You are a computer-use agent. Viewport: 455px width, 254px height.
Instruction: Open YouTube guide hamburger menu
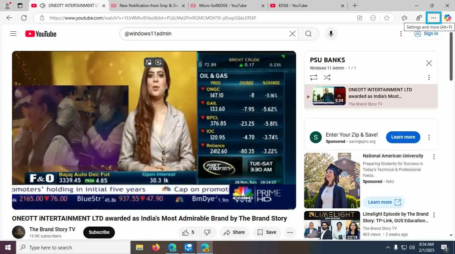pos(13,34)
